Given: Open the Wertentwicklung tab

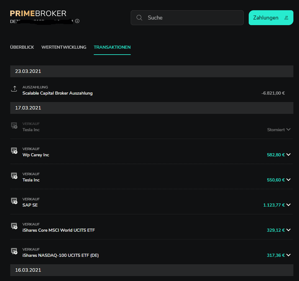Looking at the screenshot, I should click(x=64, y=47).
